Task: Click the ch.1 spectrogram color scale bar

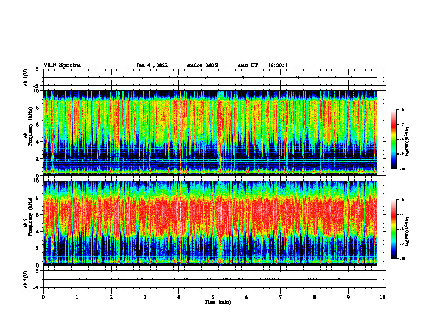Action: (393, 139)
